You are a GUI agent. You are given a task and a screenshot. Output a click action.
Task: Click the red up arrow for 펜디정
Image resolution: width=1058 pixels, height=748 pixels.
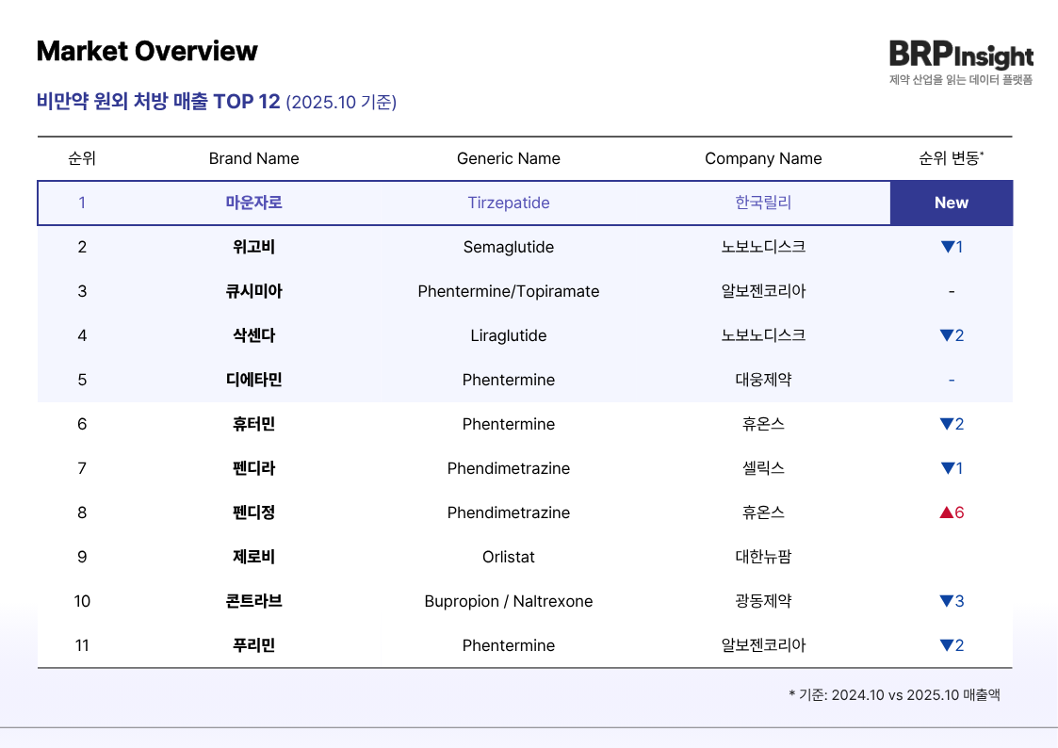[947, 512]
